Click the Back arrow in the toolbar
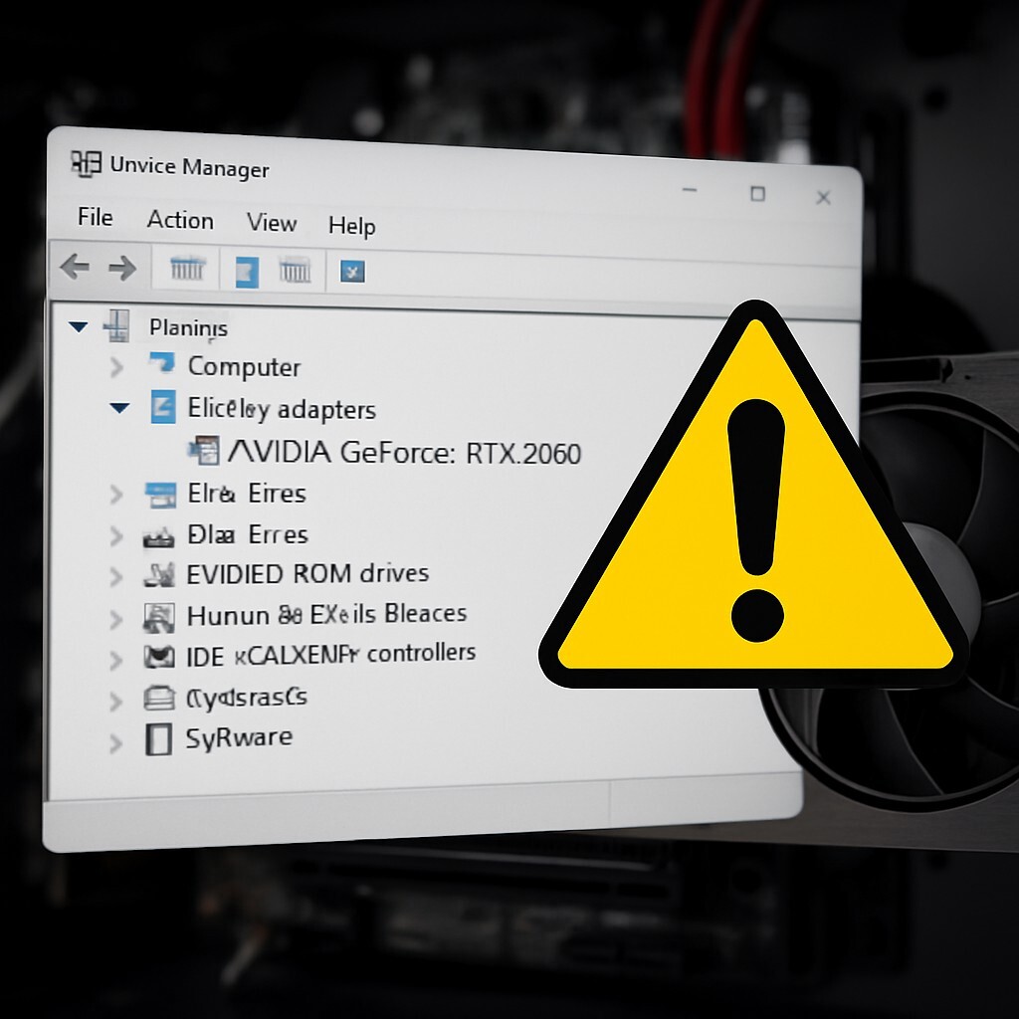The height and width of the screenshot is (1019, 1019). (75, 267)
